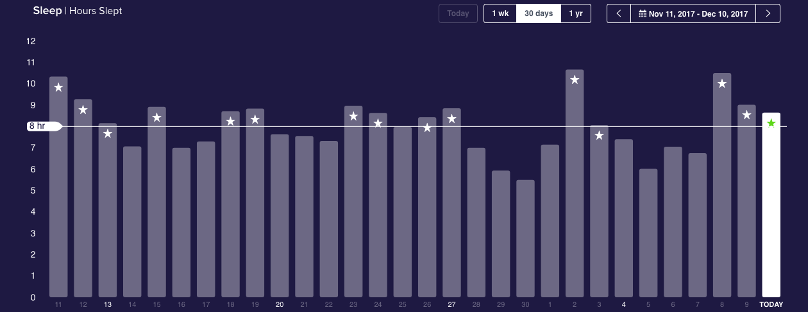The width and height of the screenshot is (808, 312).
Task: Click the Today button
Action: coord(458,13)
